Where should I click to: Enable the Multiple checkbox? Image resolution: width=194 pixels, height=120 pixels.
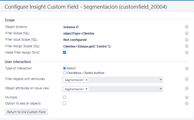64,98
